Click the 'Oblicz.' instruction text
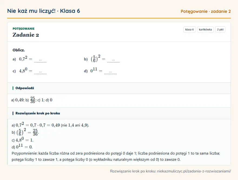 coord(19,50)
